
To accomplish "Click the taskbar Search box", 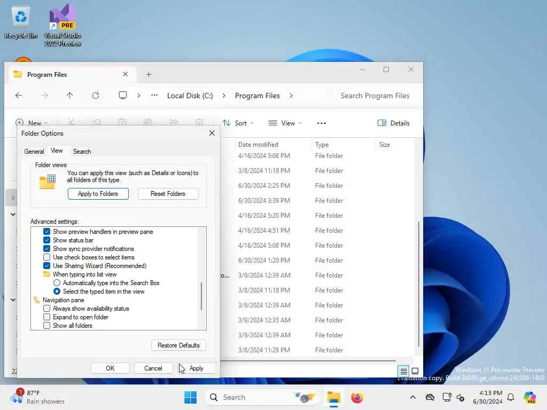I will 262,397.
